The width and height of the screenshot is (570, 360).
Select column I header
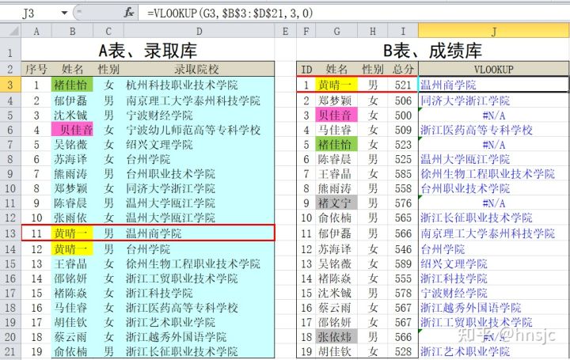coord(403,31)
